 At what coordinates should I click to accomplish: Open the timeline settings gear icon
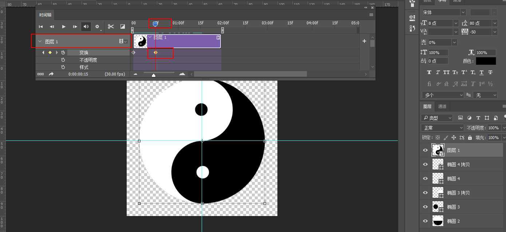(97, 26)
